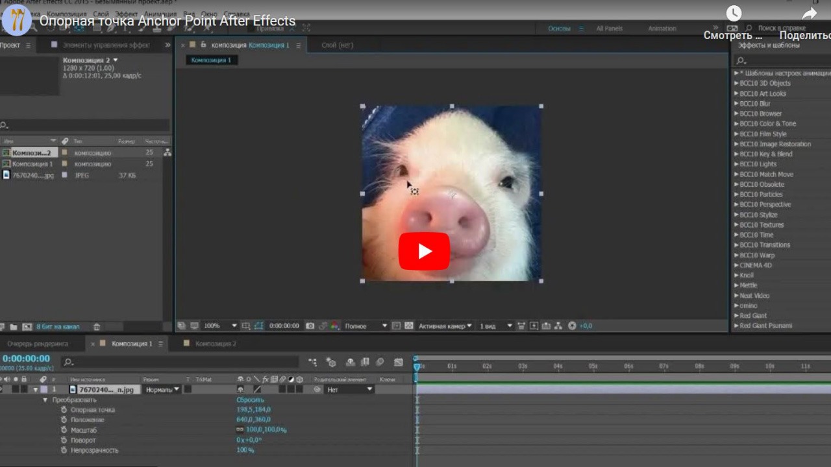Click the timeline search field

click(182, 362)
